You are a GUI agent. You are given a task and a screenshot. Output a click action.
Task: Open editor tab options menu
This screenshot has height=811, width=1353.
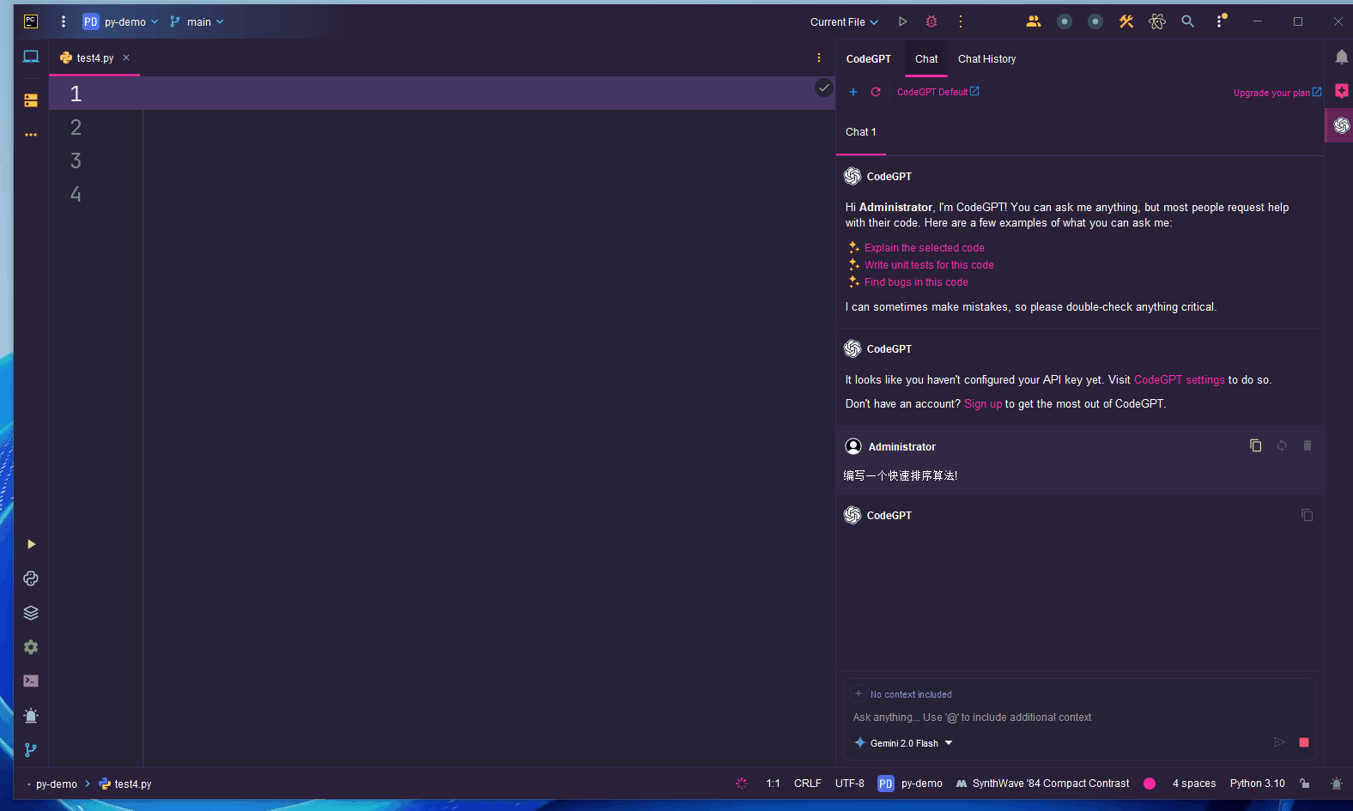click(x=819, y=57)
